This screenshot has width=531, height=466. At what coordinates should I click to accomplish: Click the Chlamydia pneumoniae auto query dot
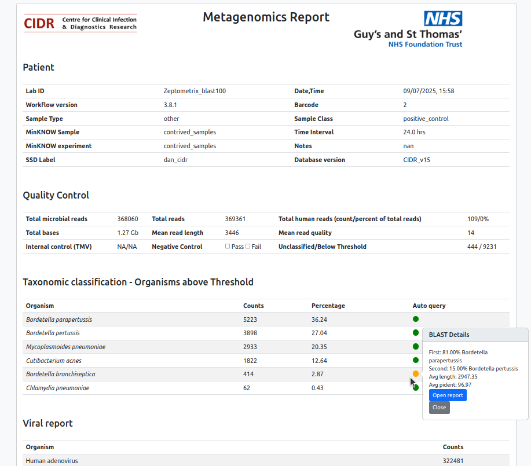(416, 388)
